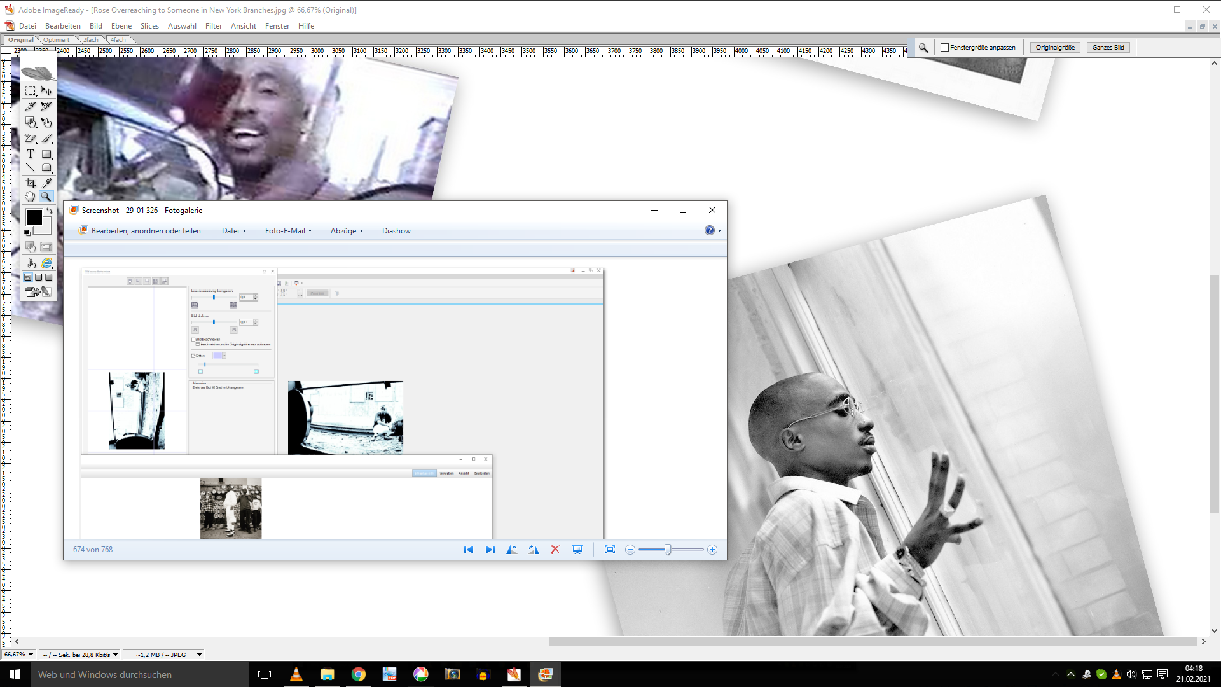
Task: Reset to default colors icon
Action: pyautogui.click(x=27, y=232)
